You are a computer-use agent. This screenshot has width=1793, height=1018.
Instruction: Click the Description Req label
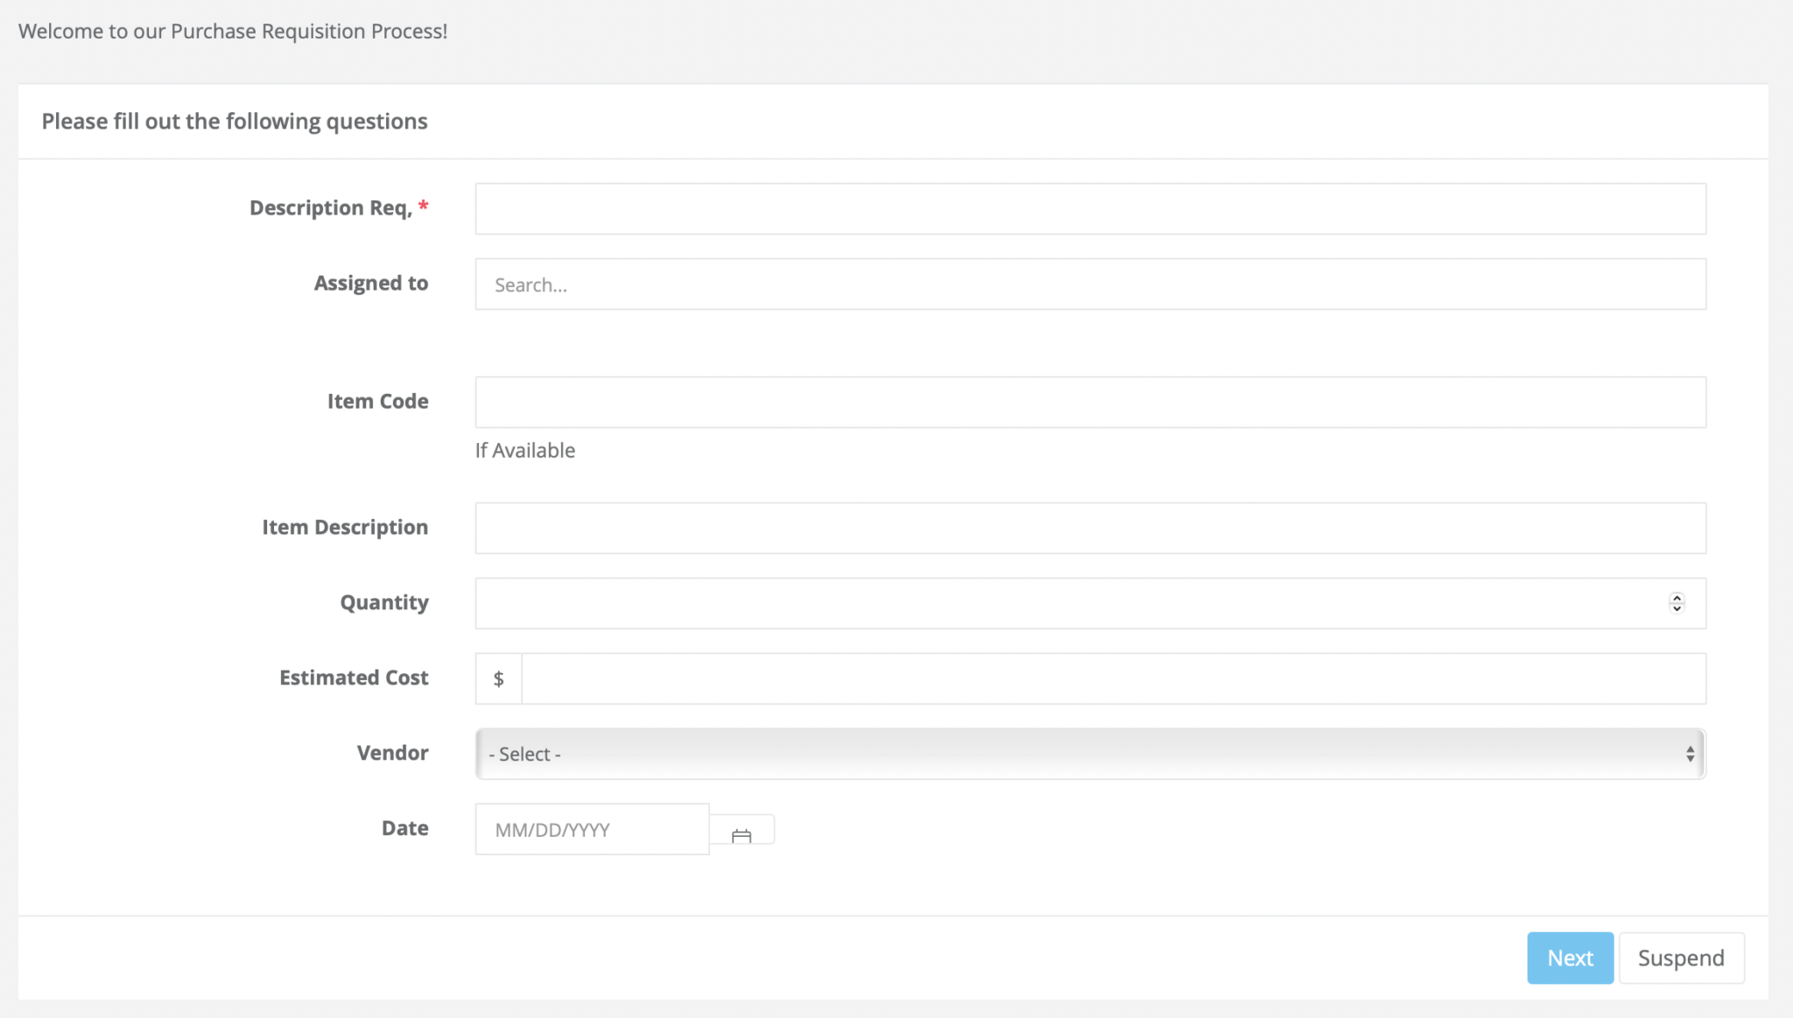point(331,207)
